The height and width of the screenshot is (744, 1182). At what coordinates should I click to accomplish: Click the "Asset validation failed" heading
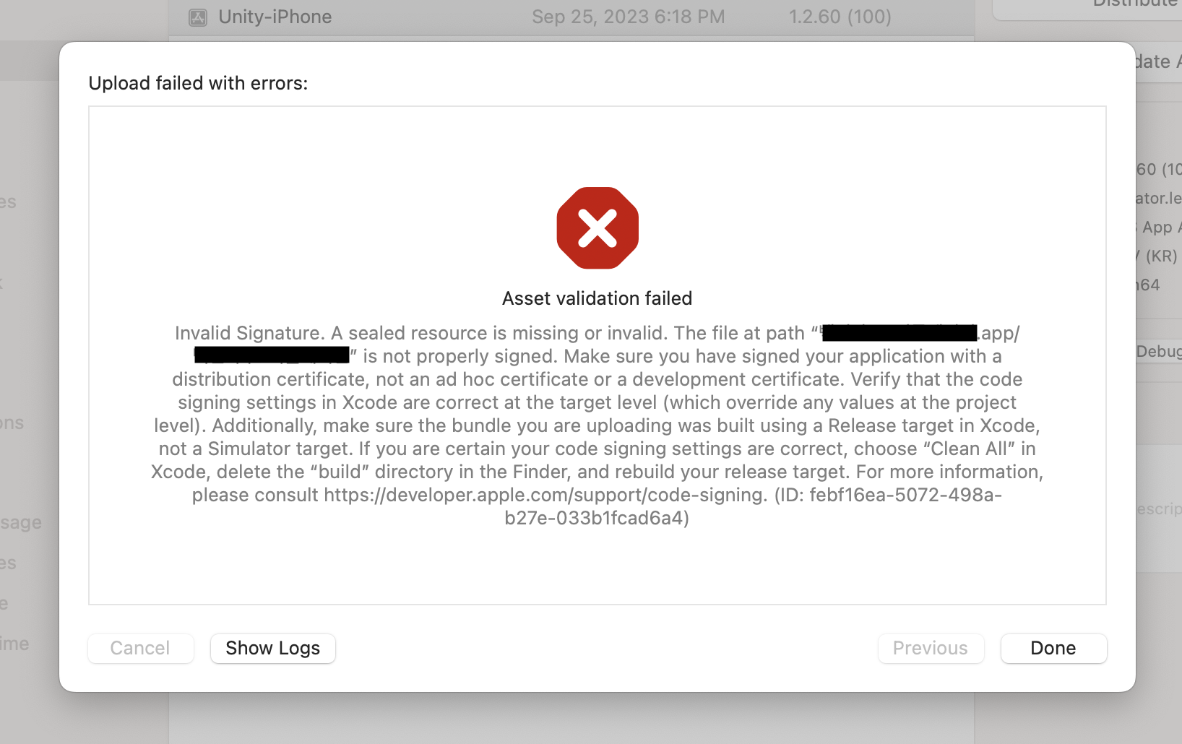(597, 298)
